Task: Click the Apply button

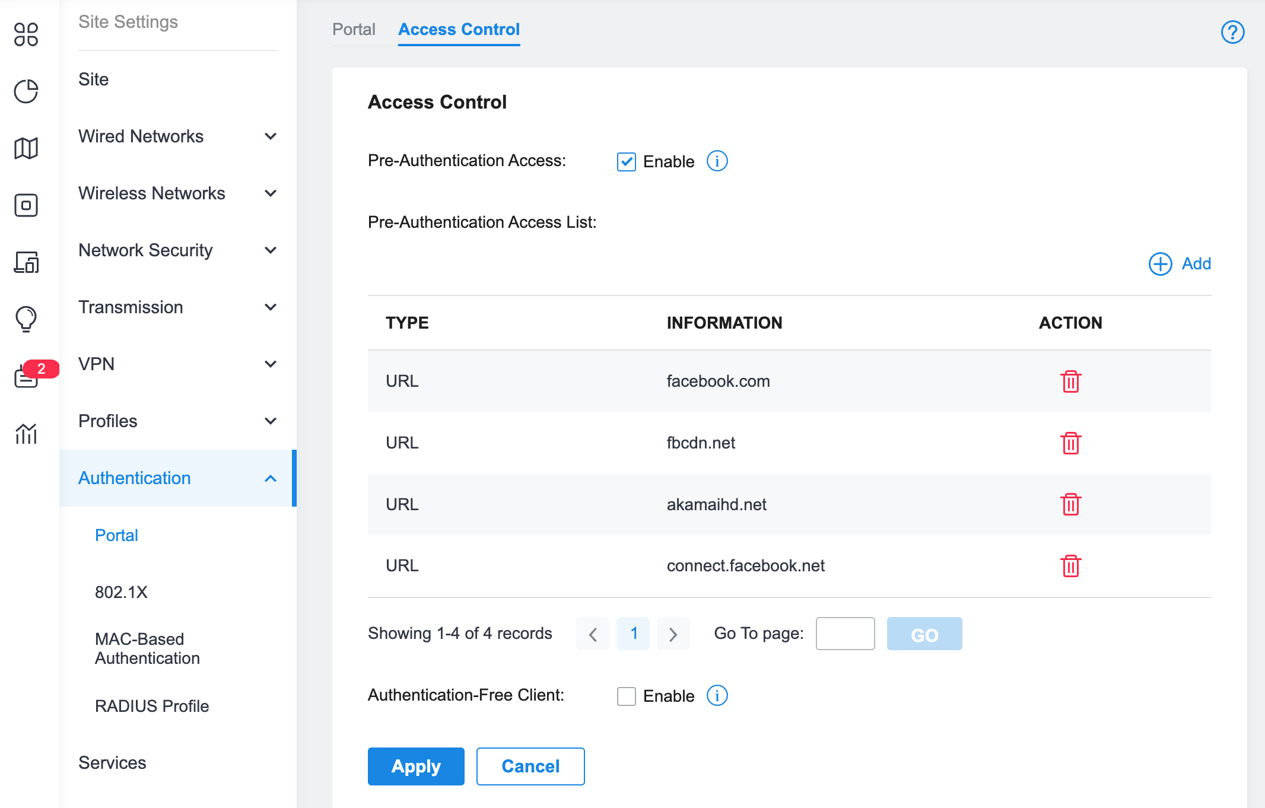Action: 416,766
